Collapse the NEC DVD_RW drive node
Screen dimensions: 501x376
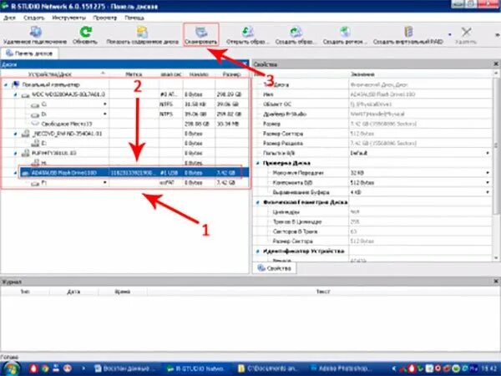(x=15, y=134)
